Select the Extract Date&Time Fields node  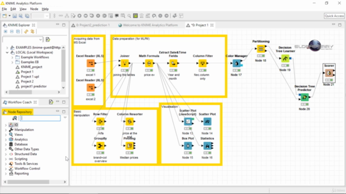pos(173,64)
